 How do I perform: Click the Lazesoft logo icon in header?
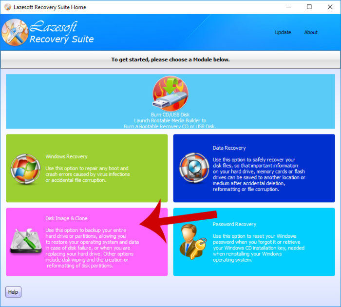pos(15,33)
